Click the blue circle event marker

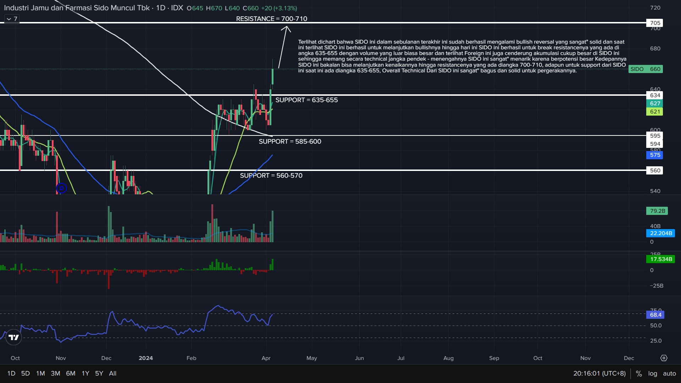(61, 188)
